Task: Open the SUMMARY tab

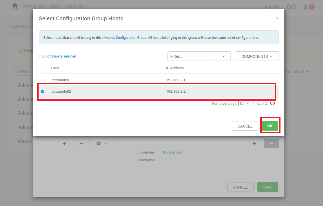Action: 22,26
